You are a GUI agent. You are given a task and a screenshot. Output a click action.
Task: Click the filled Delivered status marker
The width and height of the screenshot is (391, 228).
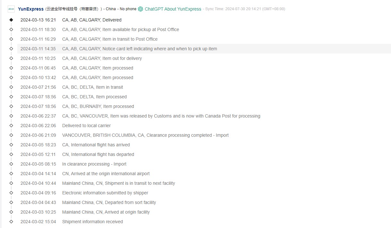click(x=11, y=20)
